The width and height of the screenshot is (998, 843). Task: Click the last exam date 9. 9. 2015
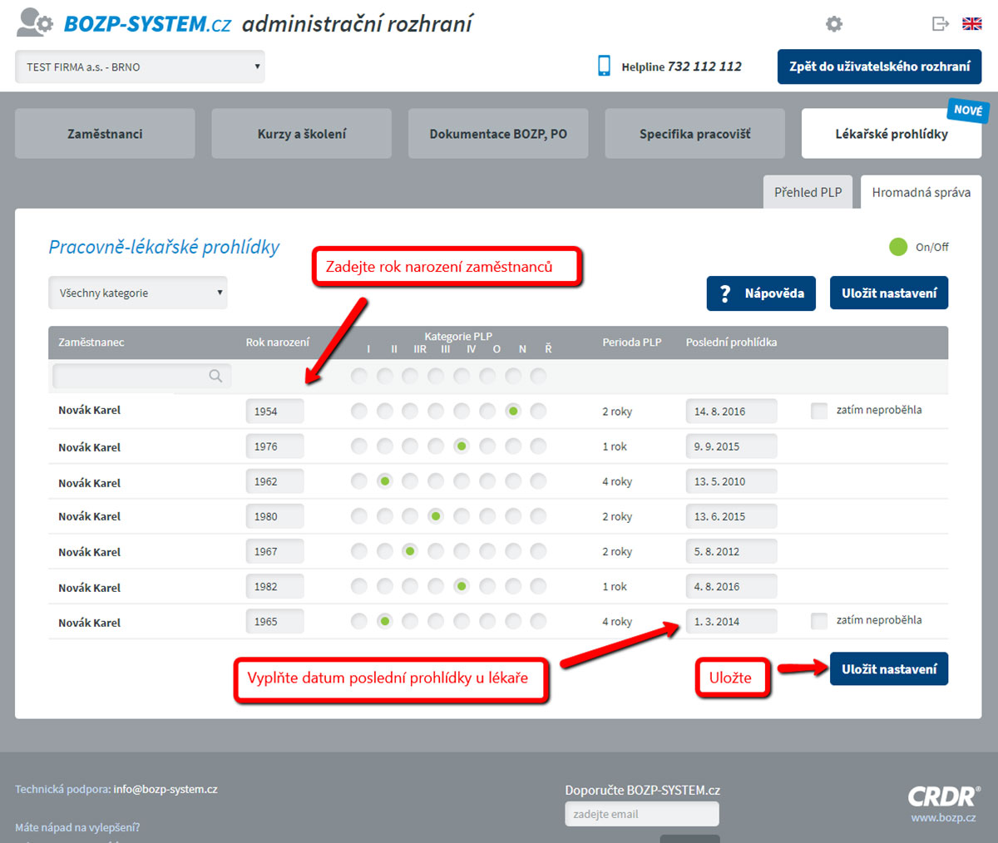click(731, 446)
